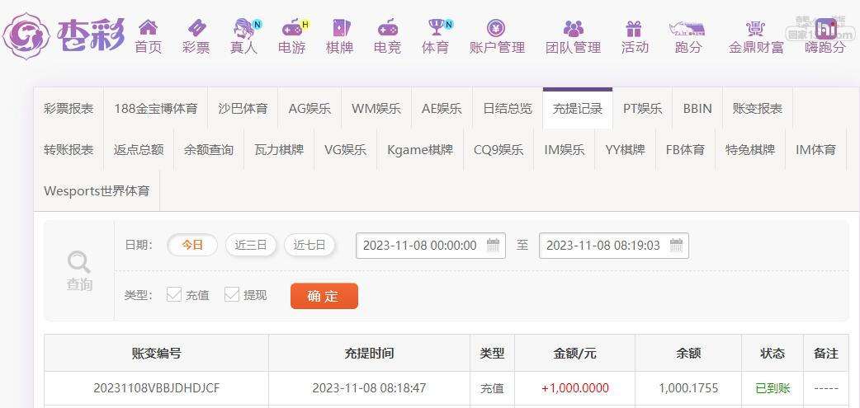Click the 首页 home icon
Viewport: 860px width, 408px height.
pyautogui.click(x=148, y=28)
